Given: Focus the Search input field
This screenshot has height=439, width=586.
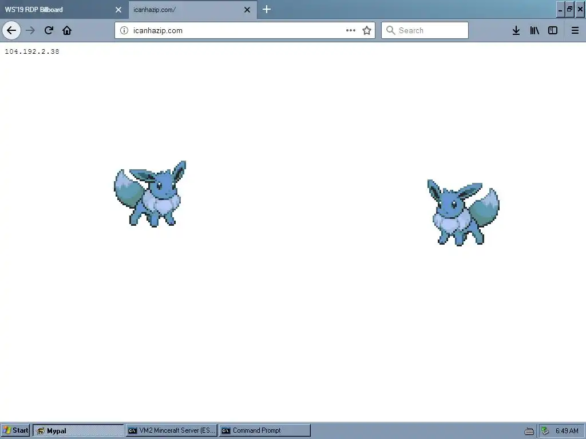Looking at the screenshot, I should (x=425, y=30).
